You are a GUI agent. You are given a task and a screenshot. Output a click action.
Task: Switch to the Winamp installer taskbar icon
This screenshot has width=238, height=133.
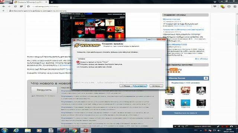[x=86, y=130]
